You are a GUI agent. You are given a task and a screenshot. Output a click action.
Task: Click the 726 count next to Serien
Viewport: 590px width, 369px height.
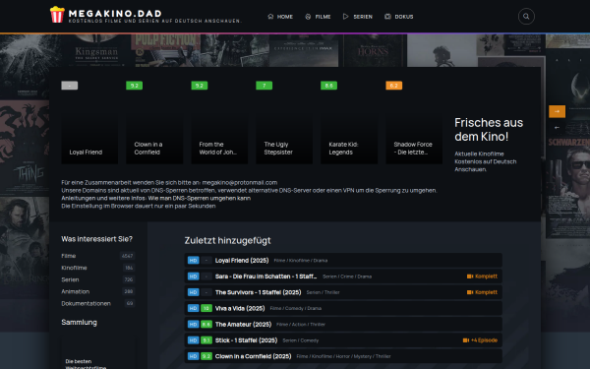tap(129, 279)
